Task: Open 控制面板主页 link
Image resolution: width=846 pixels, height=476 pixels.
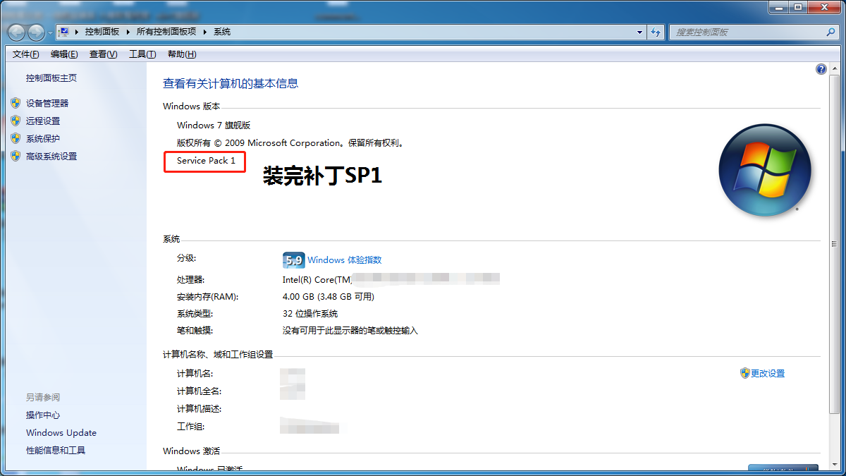Action: [51, 78]
